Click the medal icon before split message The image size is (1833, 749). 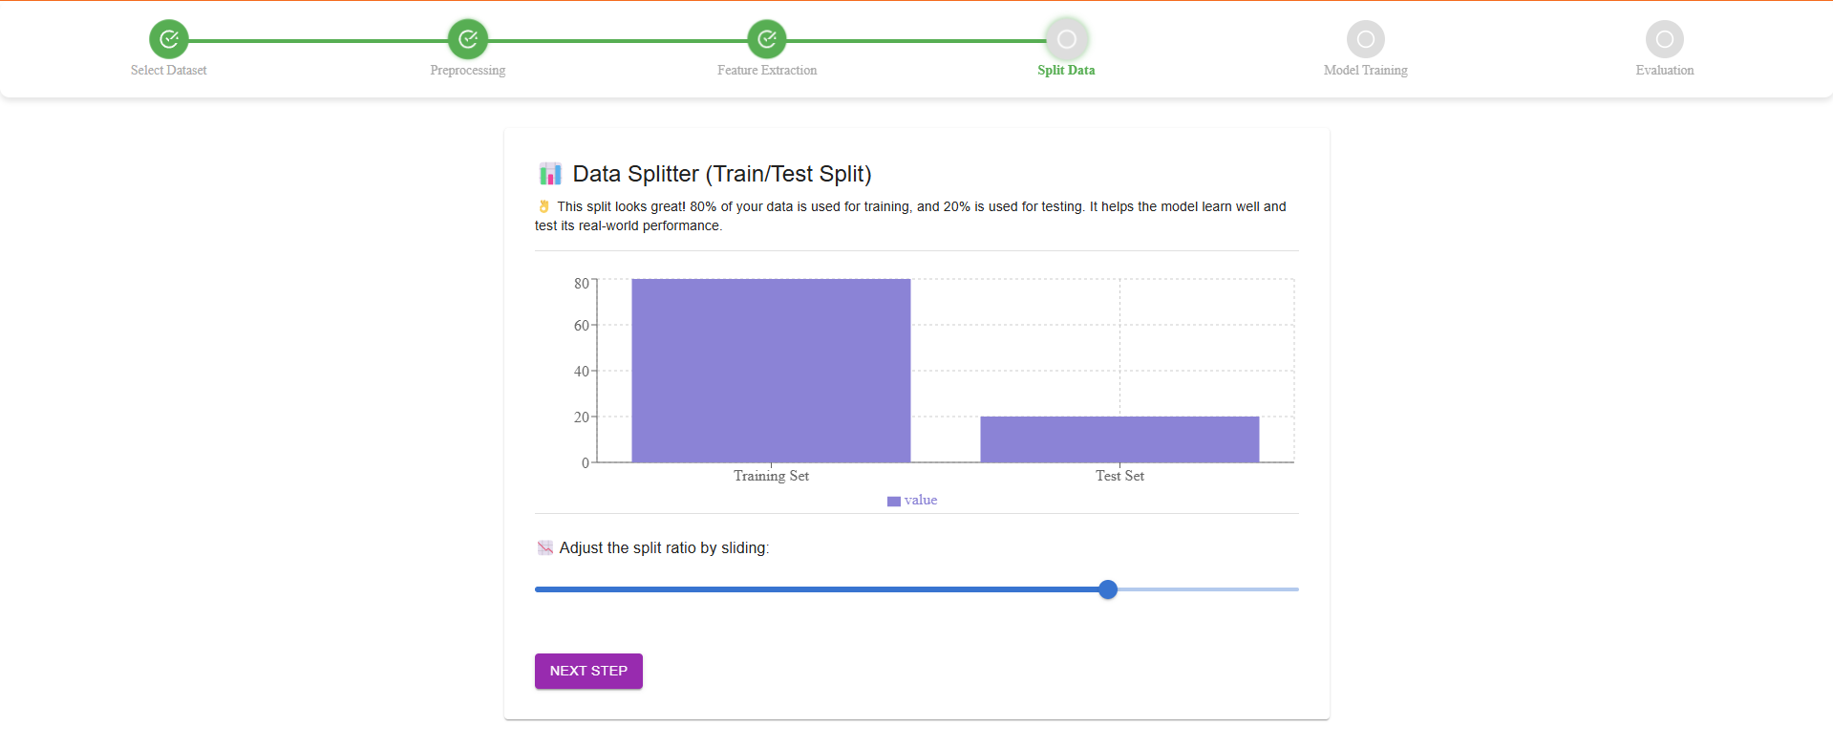tap(544, 206)
